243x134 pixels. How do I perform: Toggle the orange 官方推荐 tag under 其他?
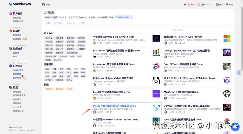(x=49, y=89)
